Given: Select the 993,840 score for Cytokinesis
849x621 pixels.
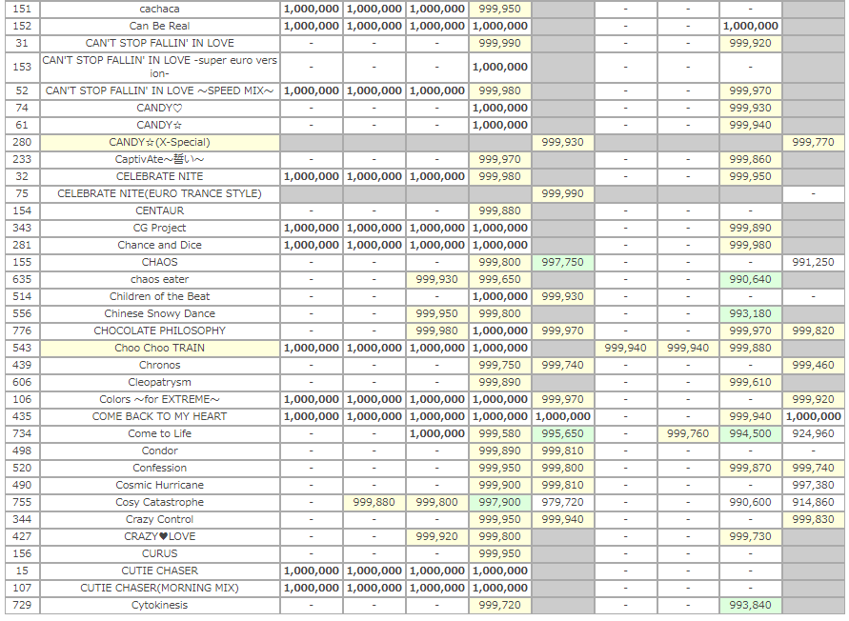Looking at the screenshot, I should click(750, 606).
